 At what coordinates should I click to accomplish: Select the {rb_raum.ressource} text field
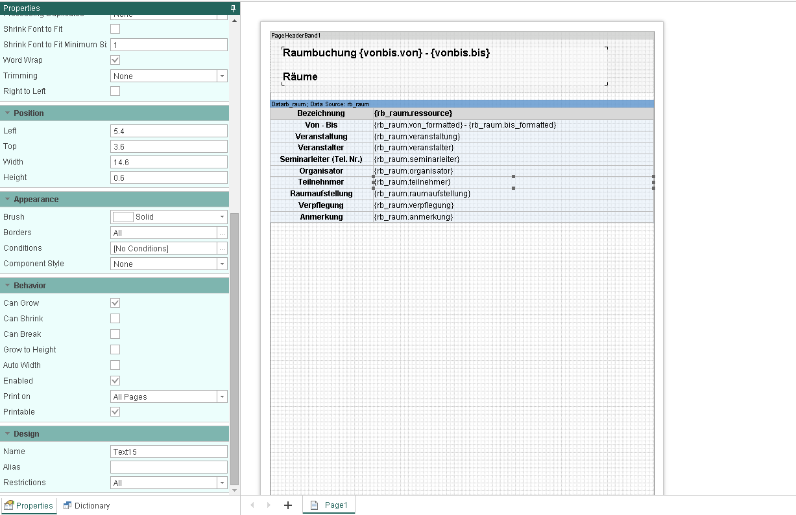[513, 113]
